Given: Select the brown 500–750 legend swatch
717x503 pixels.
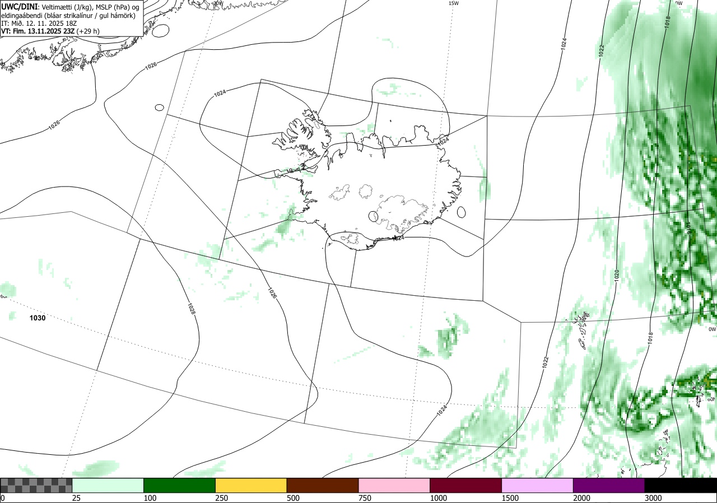Looking at the screenshot, I should (323, 485).
